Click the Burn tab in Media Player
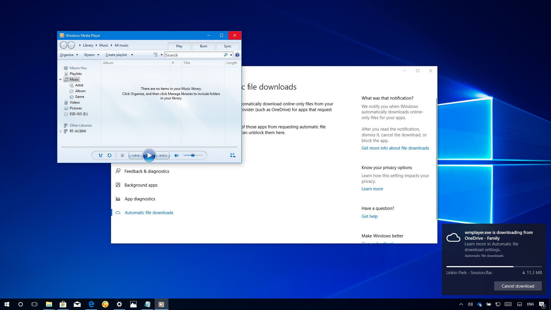The image size is (551, 310). coord(204,45)
